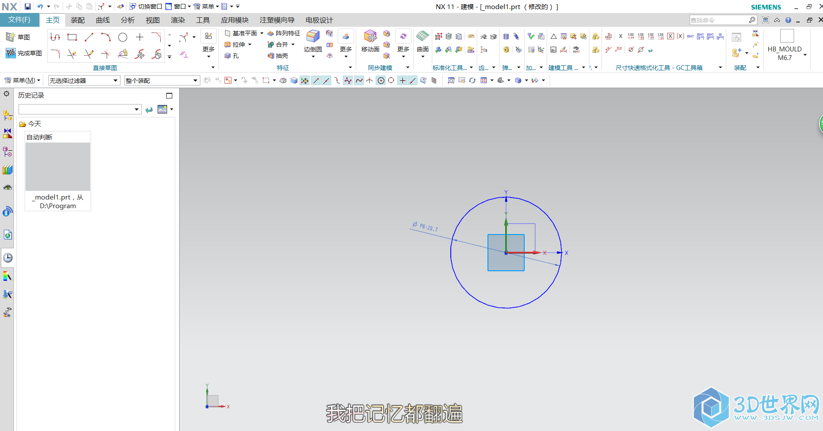
Task: Expand the 窗口 window dropdown
Action: click(189, 6)
